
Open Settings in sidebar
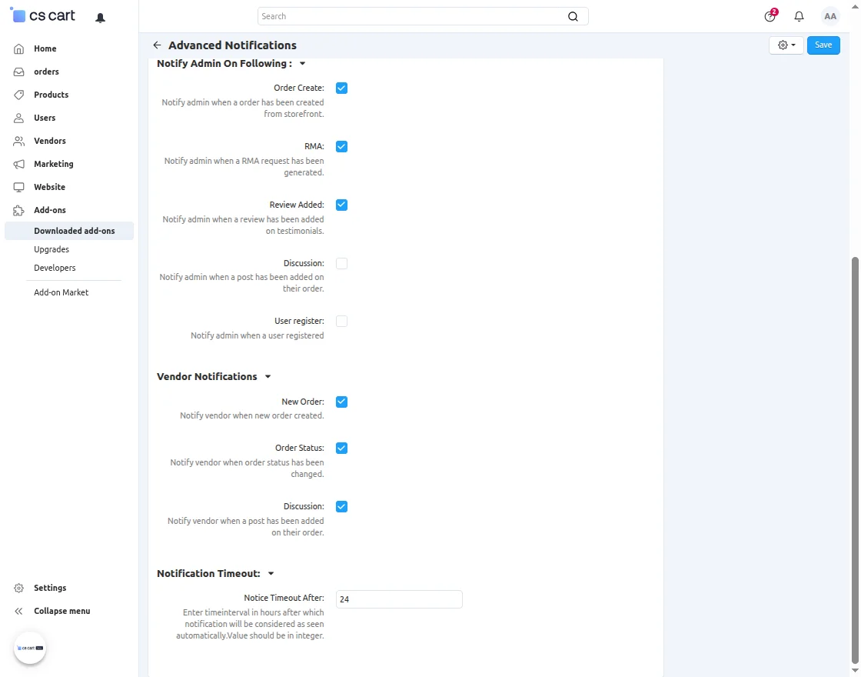pos(50,588)
